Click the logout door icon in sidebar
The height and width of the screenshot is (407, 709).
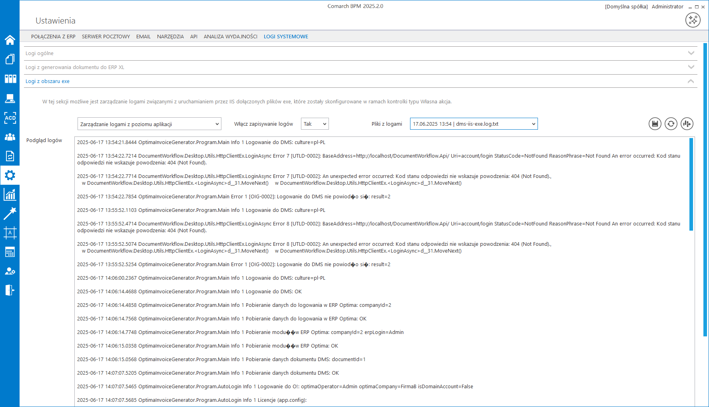point(10,290)
